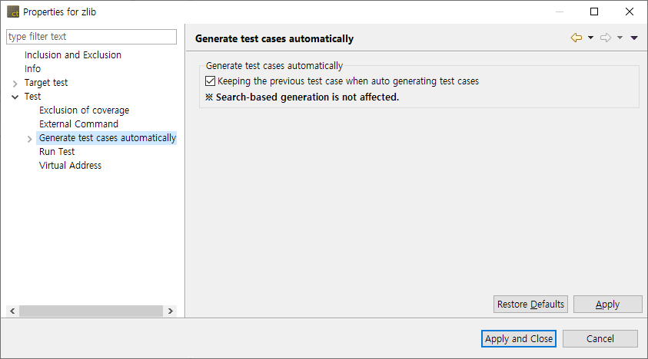Open External Command settings
Image resolution: width=648 pixels, height=359 pixels.
(78, 124)
